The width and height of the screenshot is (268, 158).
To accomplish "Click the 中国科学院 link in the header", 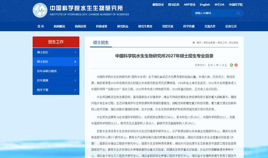I will (x=236, y=4).
